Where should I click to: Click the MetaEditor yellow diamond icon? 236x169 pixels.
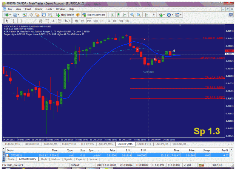[78, 15]
